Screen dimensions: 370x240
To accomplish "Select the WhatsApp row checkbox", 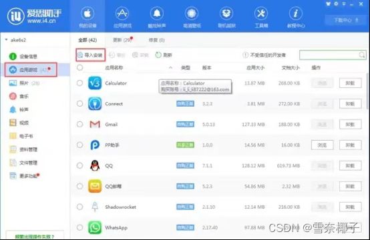I will tap(79, 227).
